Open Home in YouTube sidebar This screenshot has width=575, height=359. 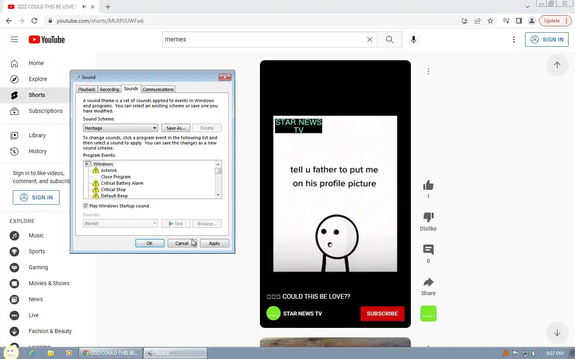tap(36, 63)
